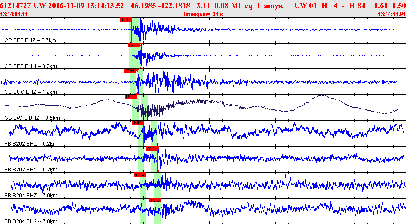The image size is (406, 224).
Task: Click the 'PB B204 EHZ -- 7.0km' channel label
Action: tap(31, 196)
